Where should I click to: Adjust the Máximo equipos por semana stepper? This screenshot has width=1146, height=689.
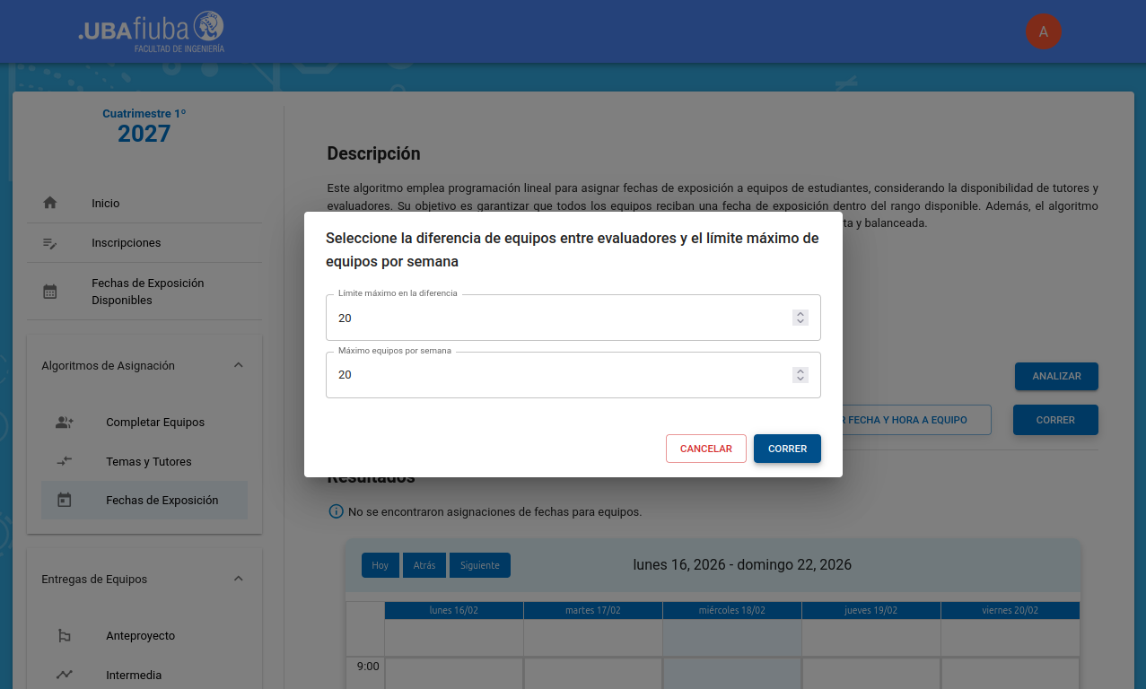800,375
